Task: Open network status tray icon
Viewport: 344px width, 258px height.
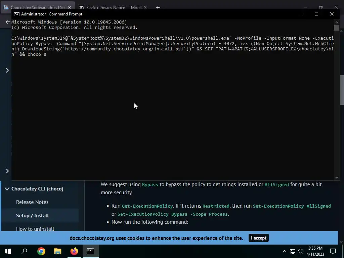Action: [x=293, y=251]
